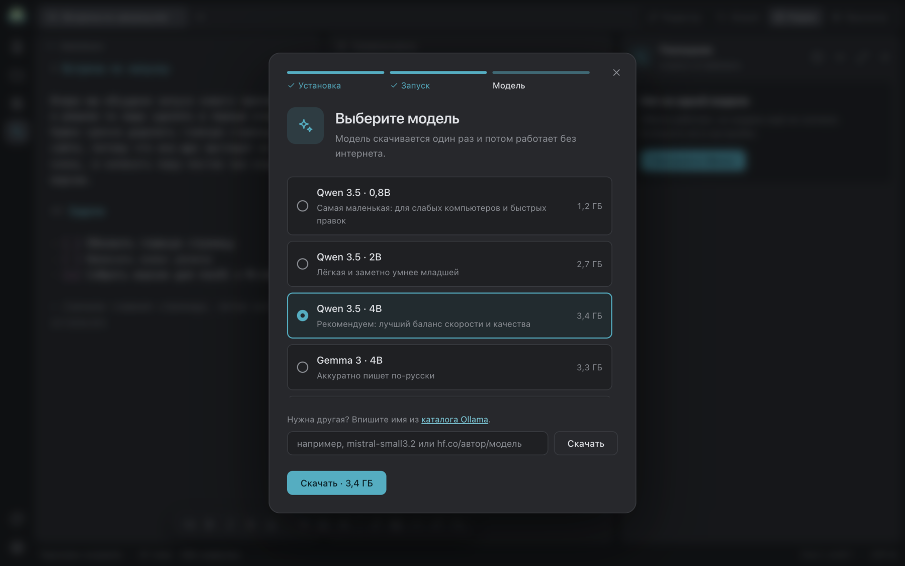905x566 pixels.
Task: Click the Рекомендуем: лучший баланс description
Action: coord(423,324)
